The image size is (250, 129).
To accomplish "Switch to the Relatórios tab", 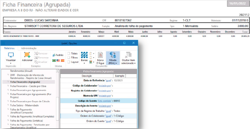I will [x=9, y=48].
